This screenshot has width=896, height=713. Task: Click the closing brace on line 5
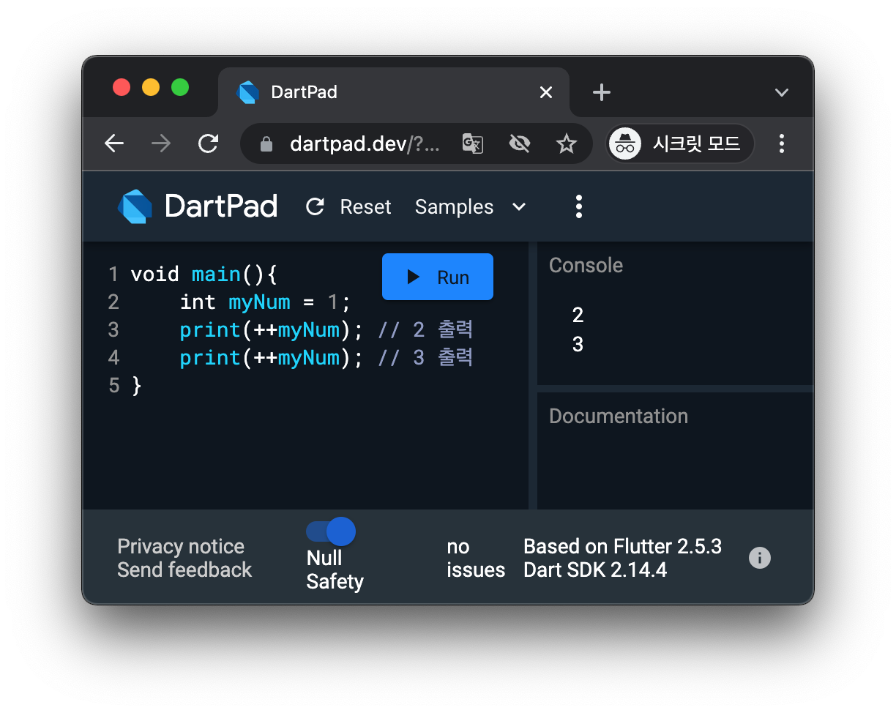[136, 386]
